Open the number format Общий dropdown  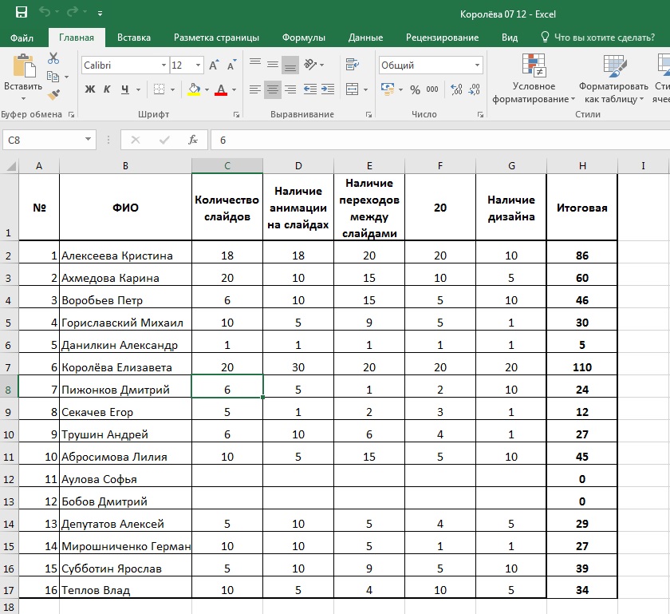477,65
